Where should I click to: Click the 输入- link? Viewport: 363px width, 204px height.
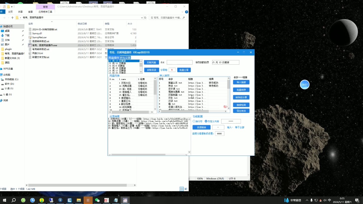pyautogui.click(x=230, y=127)
